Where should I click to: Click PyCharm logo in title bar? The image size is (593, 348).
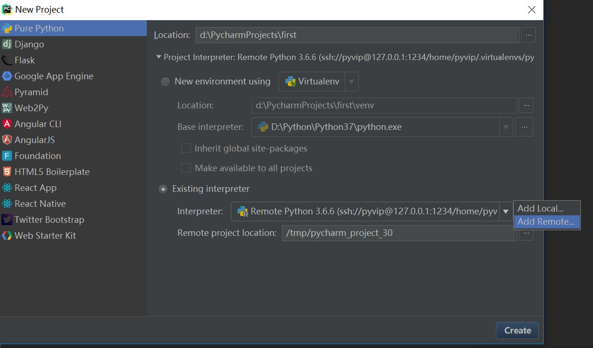7,9
